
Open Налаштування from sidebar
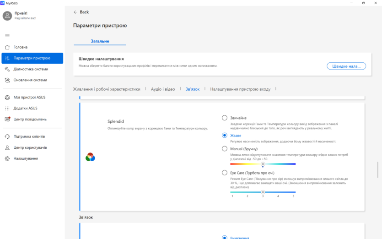pyautogui.click(x=32, y=158)
